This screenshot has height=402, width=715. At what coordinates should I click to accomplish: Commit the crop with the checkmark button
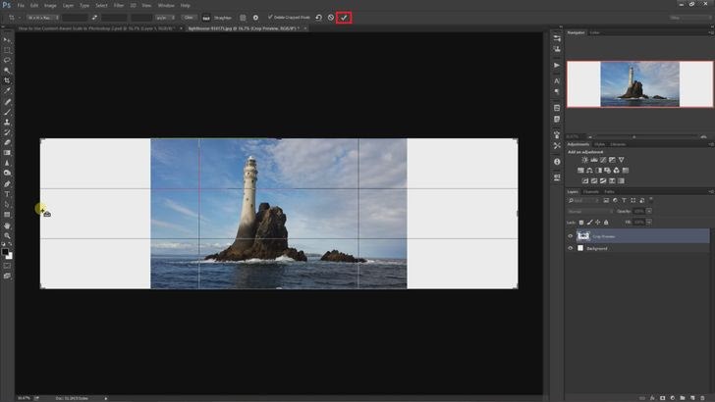point(344,17)
